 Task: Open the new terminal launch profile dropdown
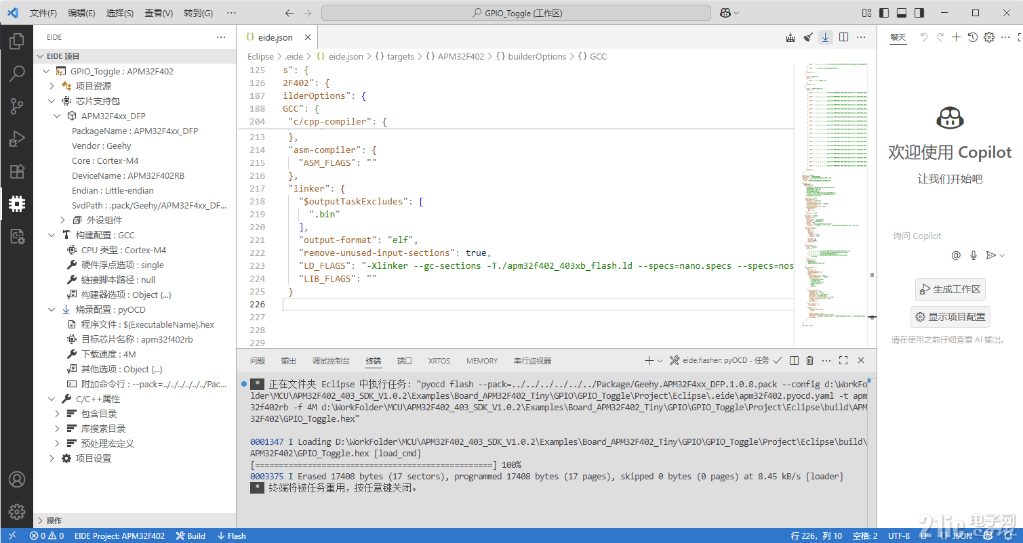(x=660, y=361)
